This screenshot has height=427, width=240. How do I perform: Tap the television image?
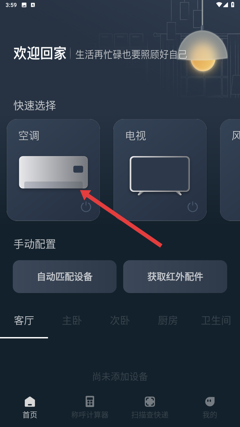pyautogui.click(x=160, y=176)
